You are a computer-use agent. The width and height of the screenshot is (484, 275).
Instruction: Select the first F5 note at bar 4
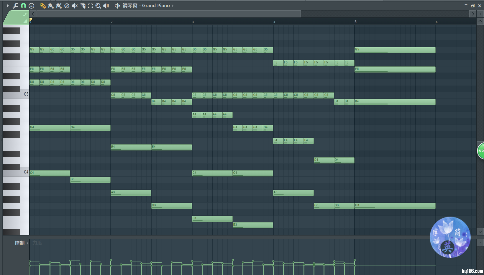pyautogui.click(x=278, y=63)
